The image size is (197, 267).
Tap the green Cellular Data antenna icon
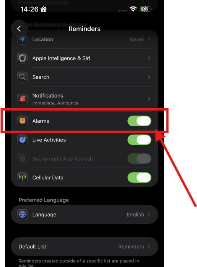(x=23, y=177)
